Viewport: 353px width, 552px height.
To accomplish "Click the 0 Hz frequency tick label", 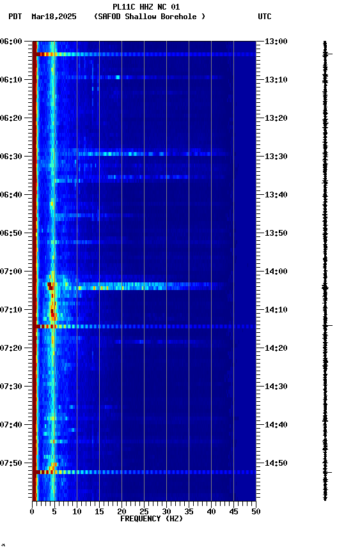I will (33, 512).
